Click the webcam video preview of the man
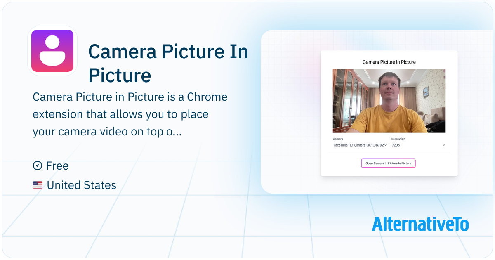Viewport: 495px width, 260px height. tap(389, 101)
